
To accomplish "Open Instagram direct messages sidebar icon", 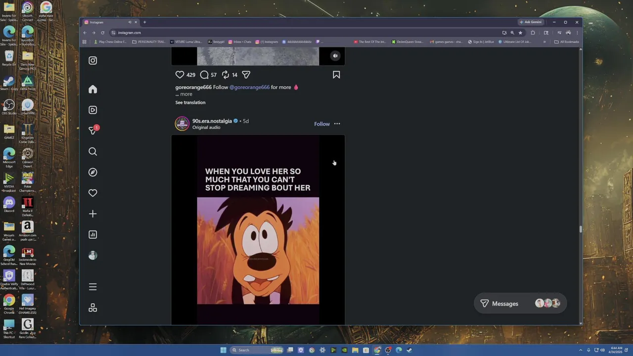I will coord(93,131).
